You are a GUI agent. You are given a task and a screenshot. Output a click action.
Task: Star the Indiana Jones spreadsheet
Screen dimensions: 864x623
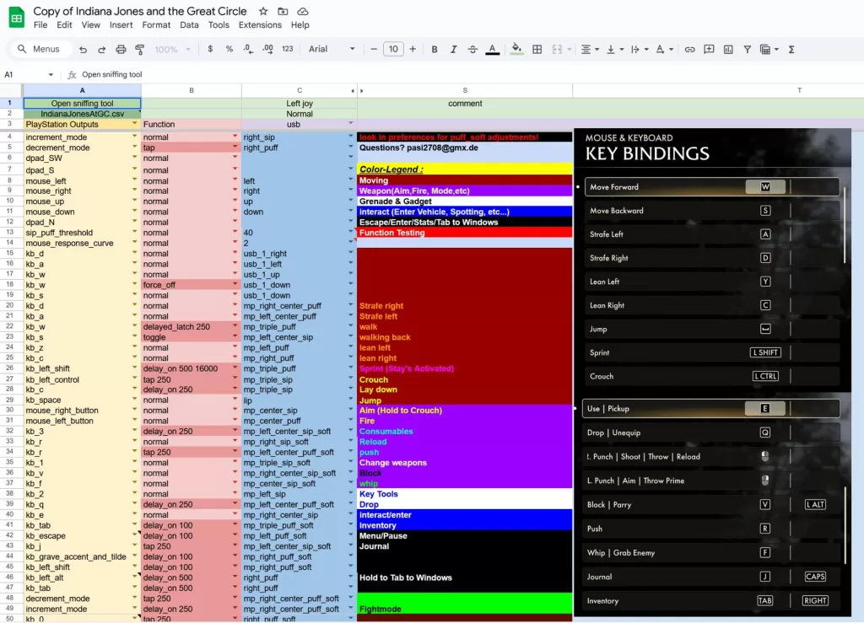tap(262, 11)
